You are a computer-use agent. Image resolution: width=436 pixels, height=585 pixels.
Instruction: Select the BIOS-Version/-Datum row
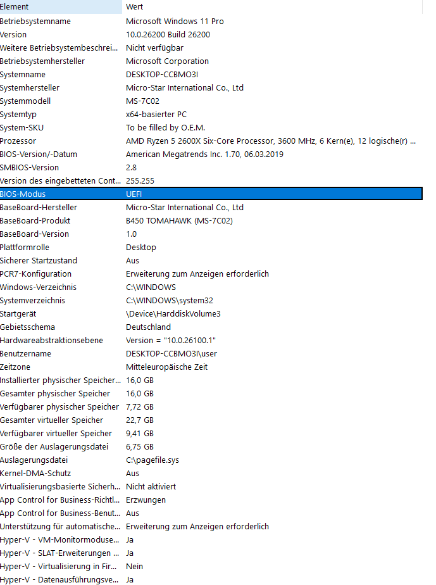(x=211, y=154)
